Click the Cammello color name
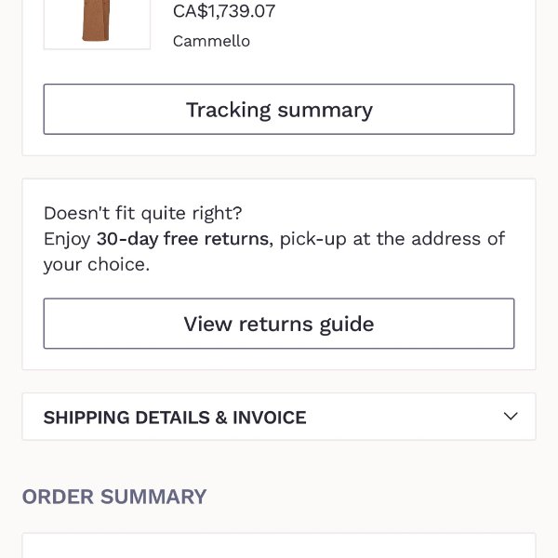 pyautogui.click(x=211, y=41)
